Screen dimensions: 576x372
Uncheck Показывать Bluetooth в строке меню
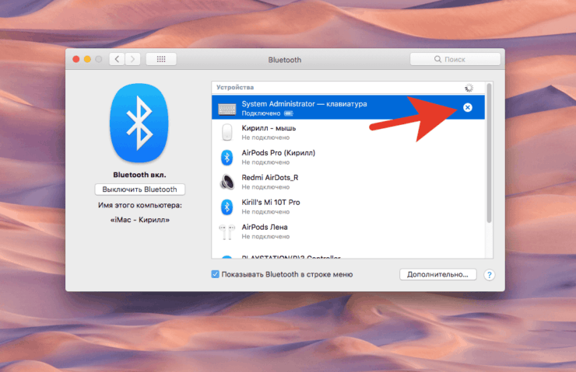[216, 274]
